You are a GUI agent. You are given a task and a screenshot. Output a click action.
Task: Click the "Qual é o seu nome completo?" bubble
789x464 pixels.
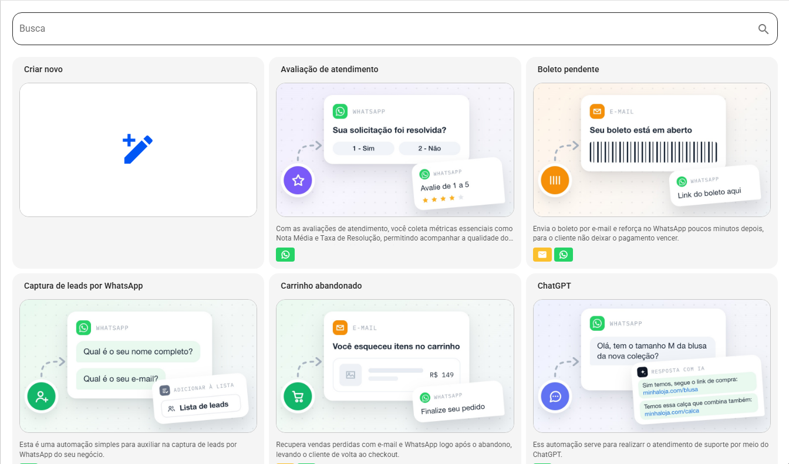pyautogui.click(x=138, y=352)
